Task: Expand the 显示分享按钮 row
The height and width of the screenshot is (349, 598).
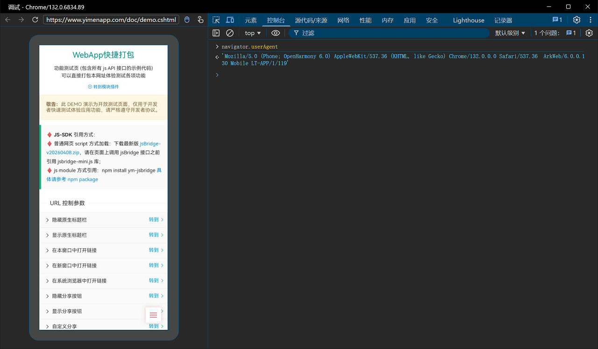Action: coord(103,311)
